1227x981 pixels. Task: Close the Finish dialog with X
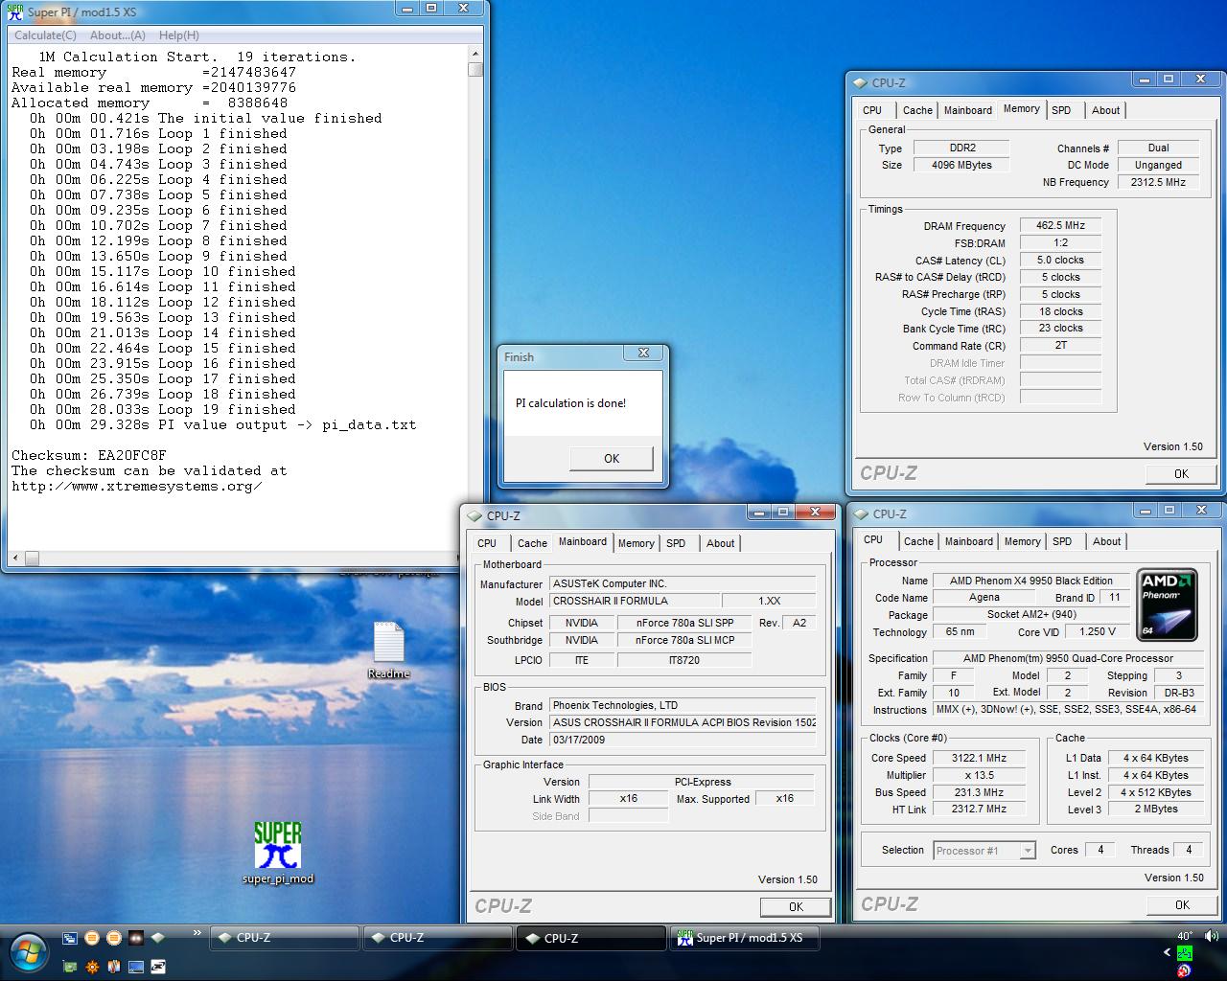coord(643,353)
